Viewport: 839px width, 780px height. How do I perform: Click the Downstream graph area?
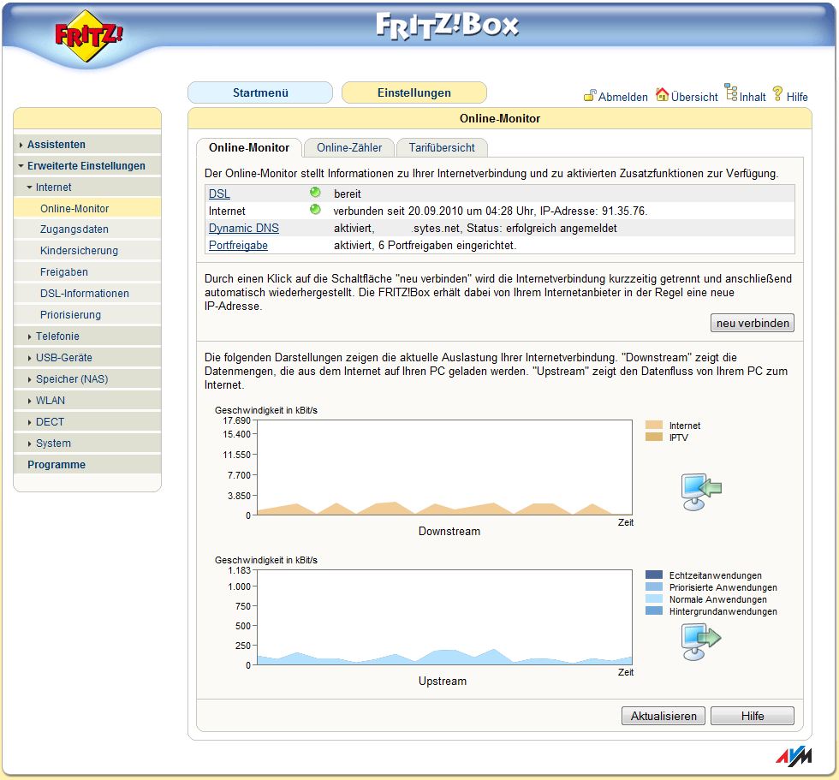click(444, 467)
